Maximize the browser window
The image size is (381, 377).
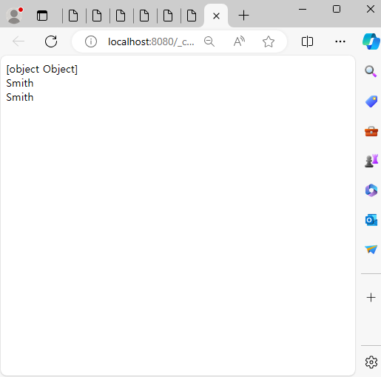tap(337, 9)
